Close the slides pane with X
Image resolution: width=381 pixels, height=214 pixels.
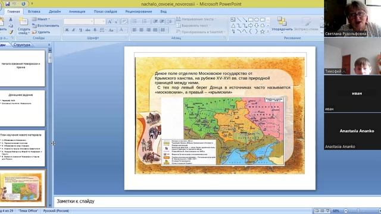pyautogui.click(x=49, y=45)
